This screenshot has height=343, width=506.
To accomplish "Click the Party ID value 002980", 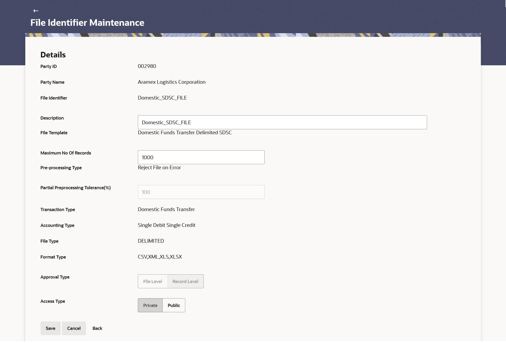I will tap(147, 66).
